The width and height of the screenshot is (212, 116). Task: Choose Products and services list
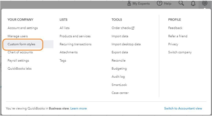click(75, 36)
